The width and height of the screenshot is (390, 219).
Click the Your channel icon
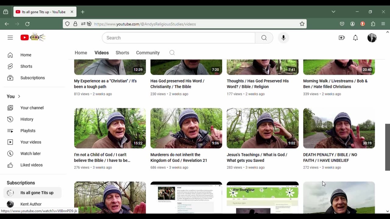click(10, 108)
